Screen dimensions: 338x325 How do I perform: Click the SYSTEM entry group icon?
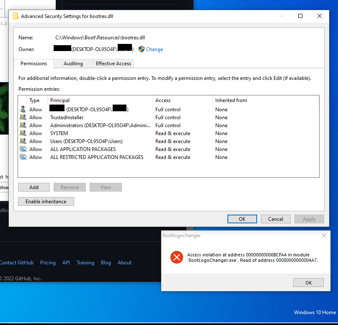(x=23, y=133)
